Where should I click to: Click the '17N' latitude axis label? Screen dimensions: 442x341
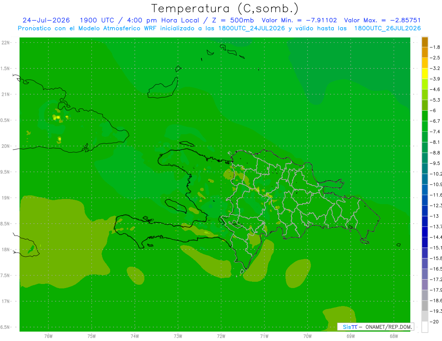[x=6, y=301]
